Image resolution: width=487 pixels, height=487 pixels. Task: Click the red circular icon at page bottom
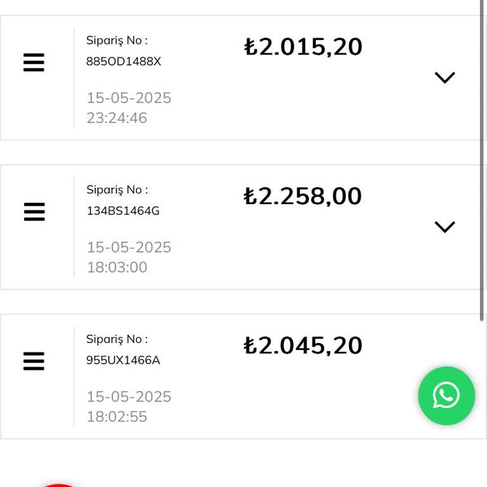58,484
